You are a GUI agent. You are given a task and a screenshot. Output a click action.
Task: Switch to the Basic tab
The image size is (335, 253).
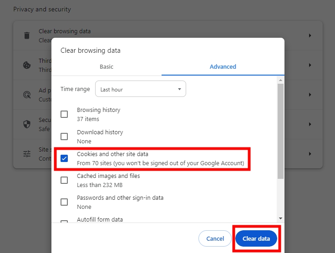(107, 66)
